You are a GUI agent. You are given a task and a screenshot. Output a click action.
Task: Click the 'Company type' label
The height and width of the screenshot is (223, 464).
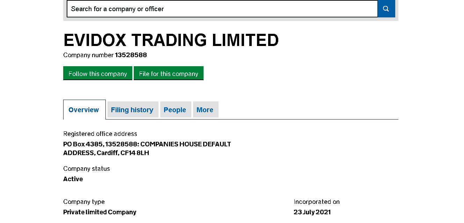[84, 202]
